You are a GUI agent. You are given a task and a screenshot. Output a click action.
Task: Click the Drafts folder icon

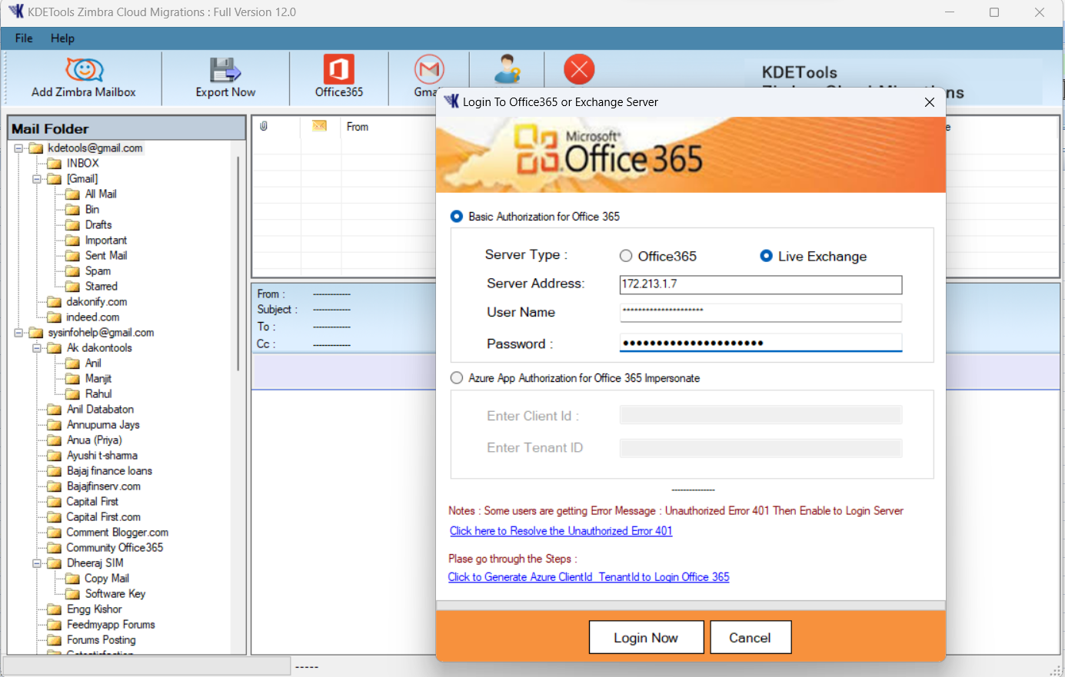click(73, 225)
